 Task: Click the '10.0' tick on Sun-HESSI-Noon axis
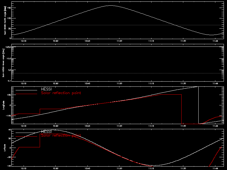click(9, 59)
